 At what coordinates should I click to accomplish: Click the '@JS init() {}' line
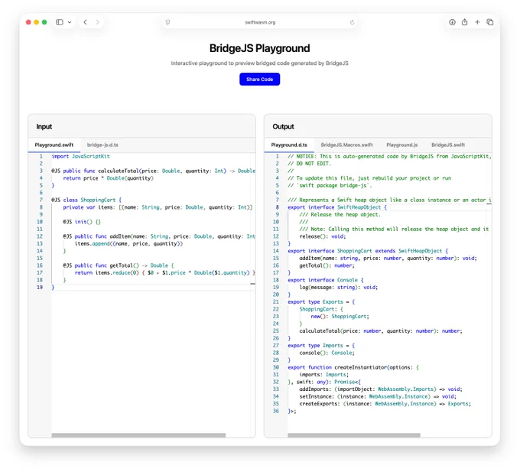pos(82,222)
